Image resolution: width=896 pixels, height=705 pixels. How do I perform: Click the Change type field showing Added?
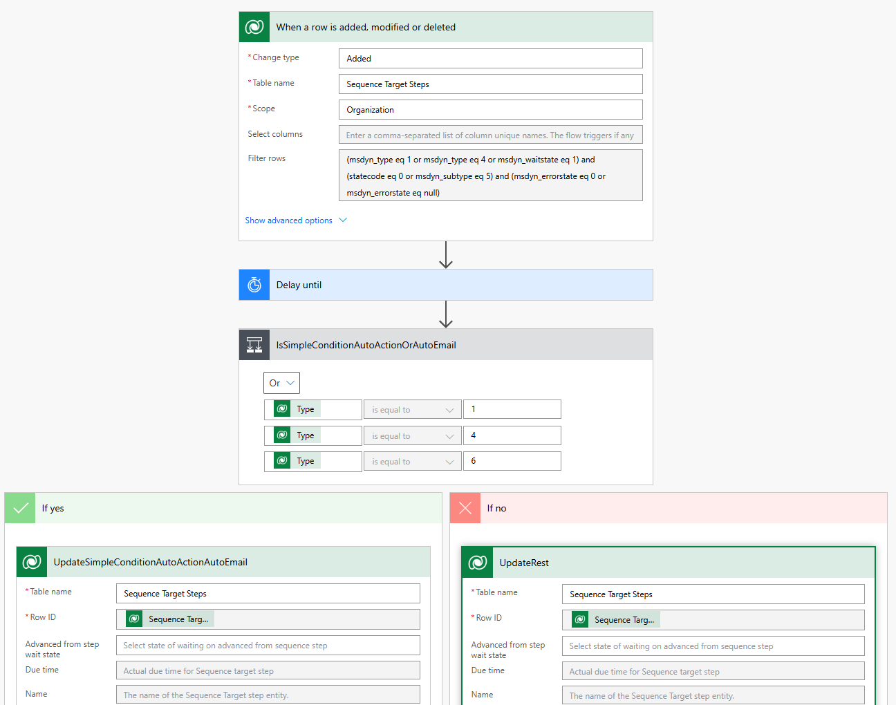point(490,59)
